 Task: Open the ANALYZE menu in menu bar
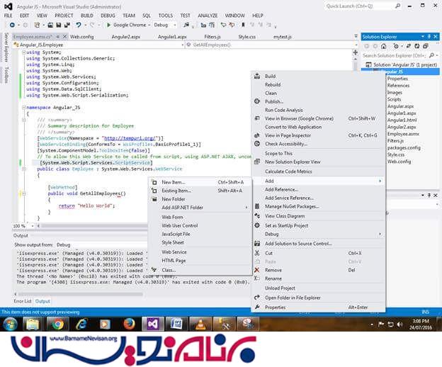point(208,15)
